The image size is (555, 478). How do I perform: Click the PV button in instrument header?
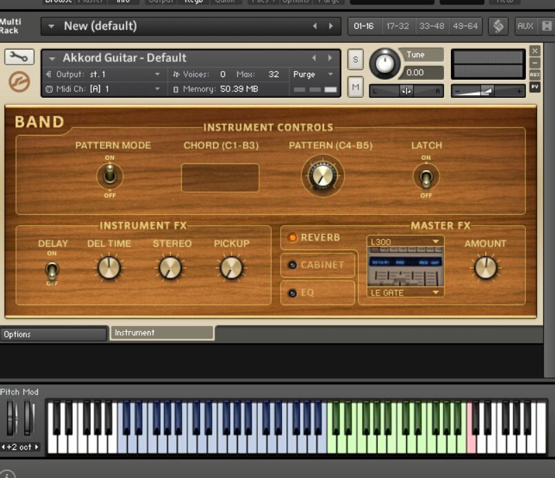point(535,87)
